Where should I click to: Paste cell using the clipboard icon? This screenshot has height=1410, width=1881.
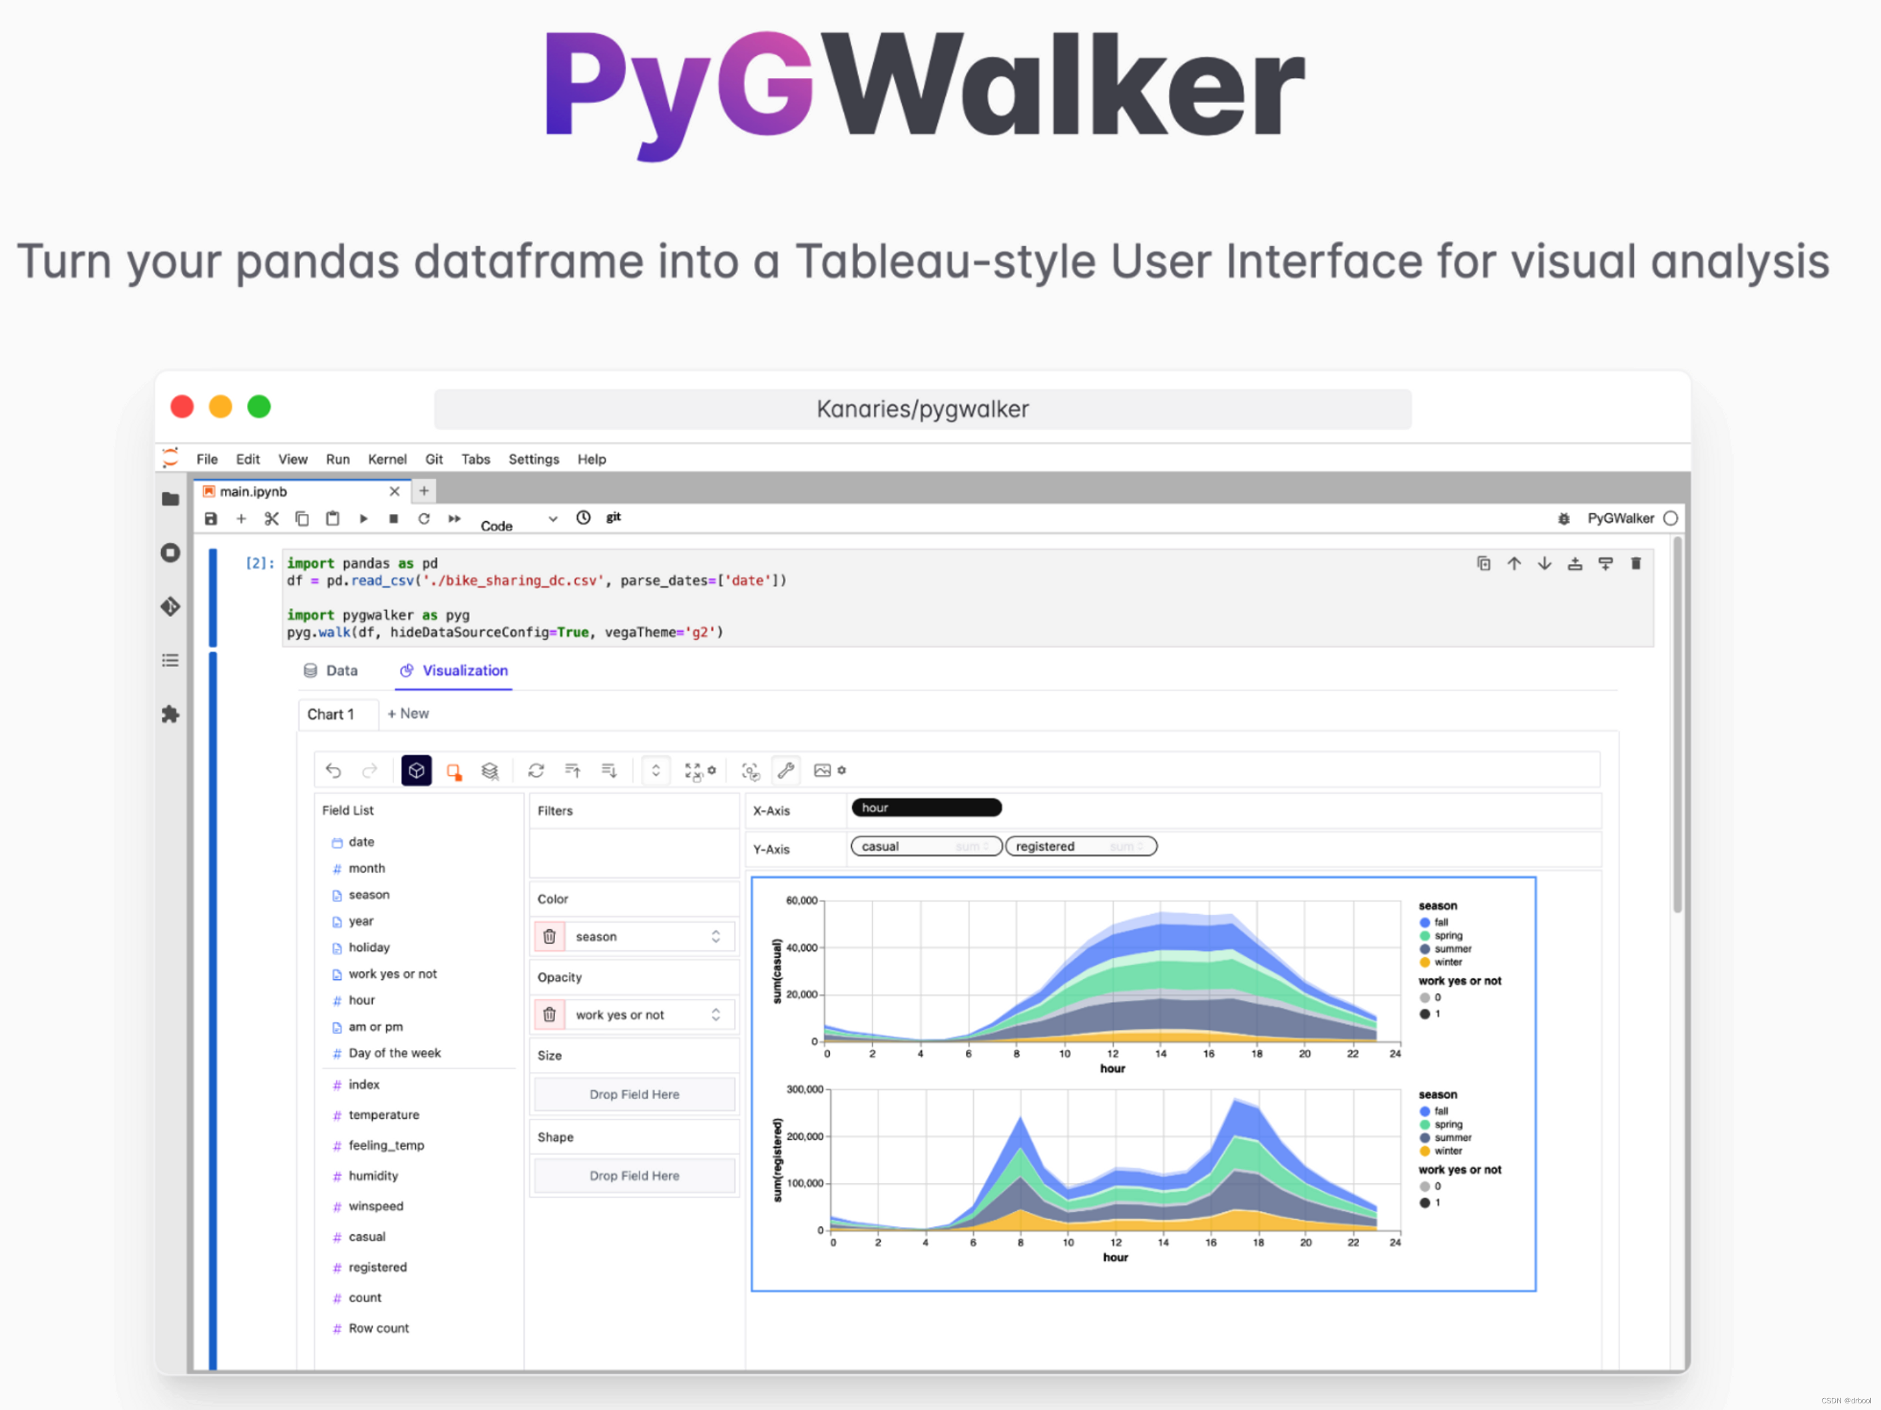pyautogui.click(x=333, y=518)
